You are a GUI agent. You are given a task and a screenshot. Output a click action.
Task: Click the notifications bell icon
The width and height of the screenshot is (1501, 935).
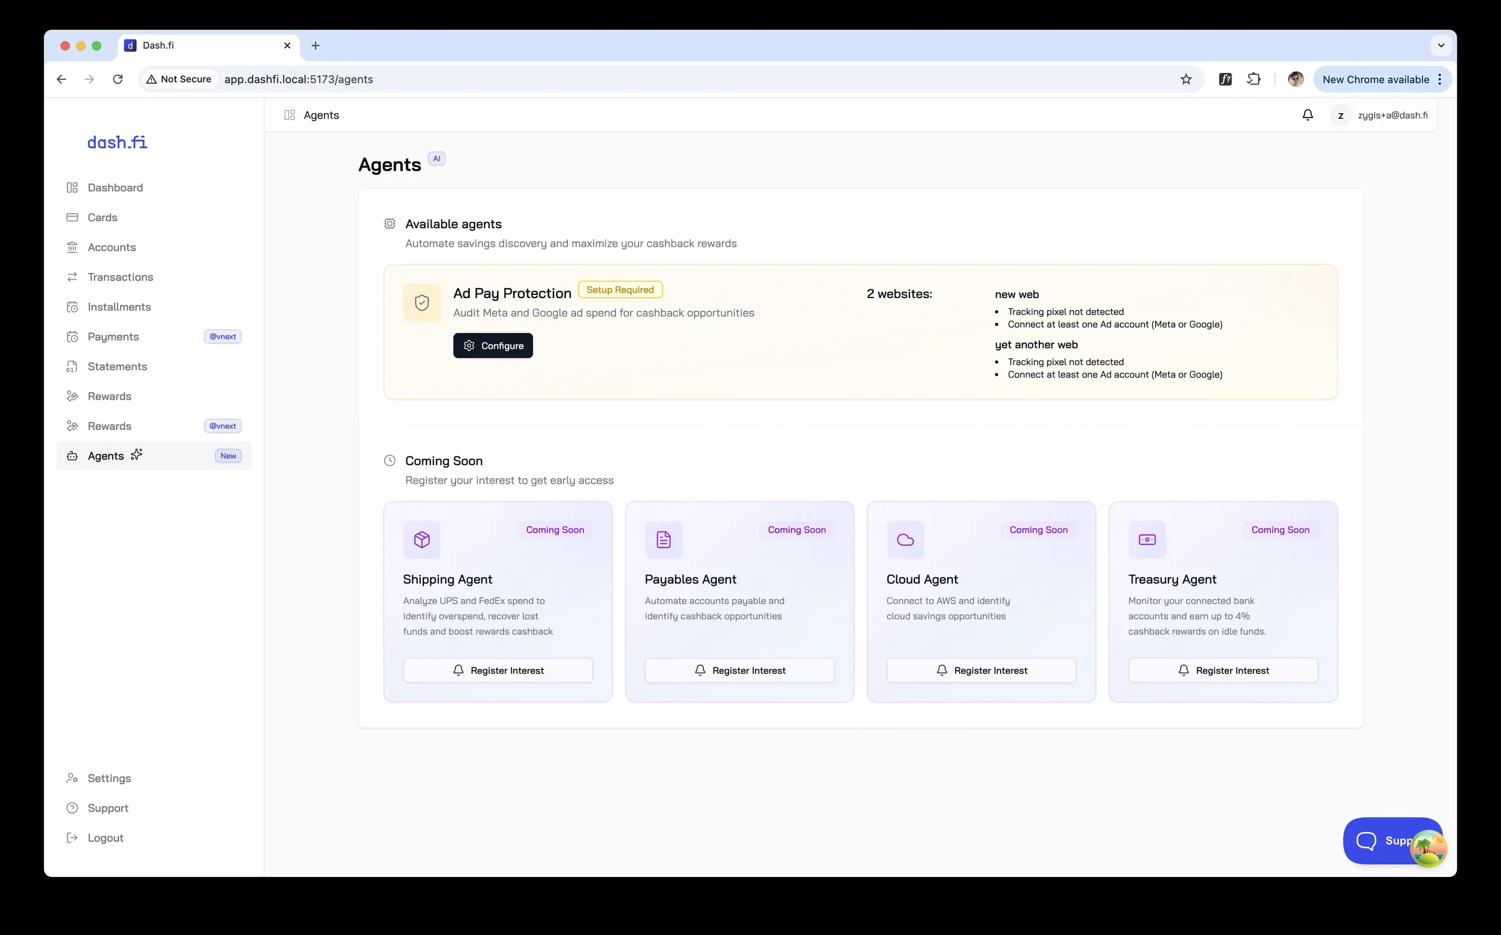point(1307,115)
